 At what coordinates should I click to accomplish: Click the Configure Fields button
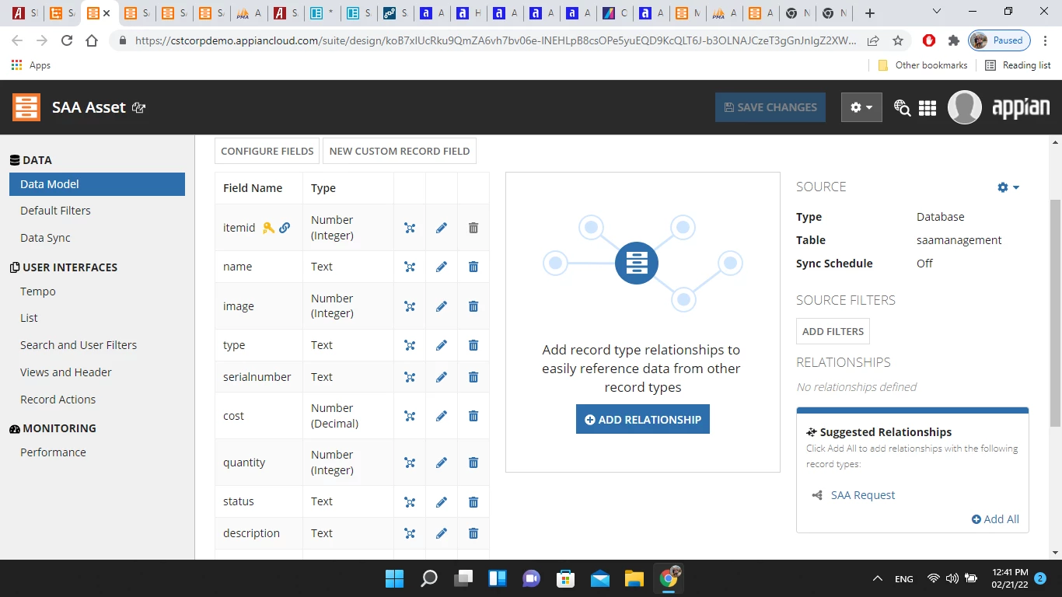(x=267, y=151)
